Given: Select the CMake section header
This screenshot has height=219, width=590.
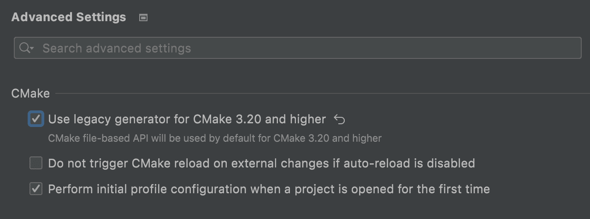Looking at the screenshot, I should pyautogui.click(x=30, y=93).
